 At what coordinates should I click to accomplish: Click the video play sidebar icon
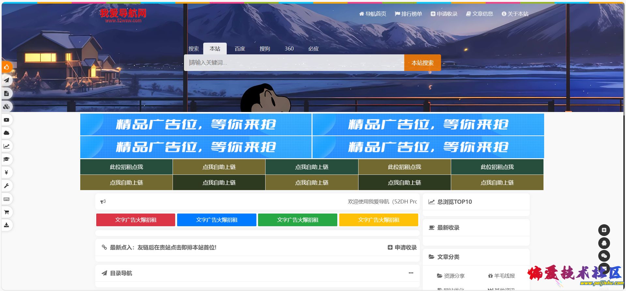7,120
